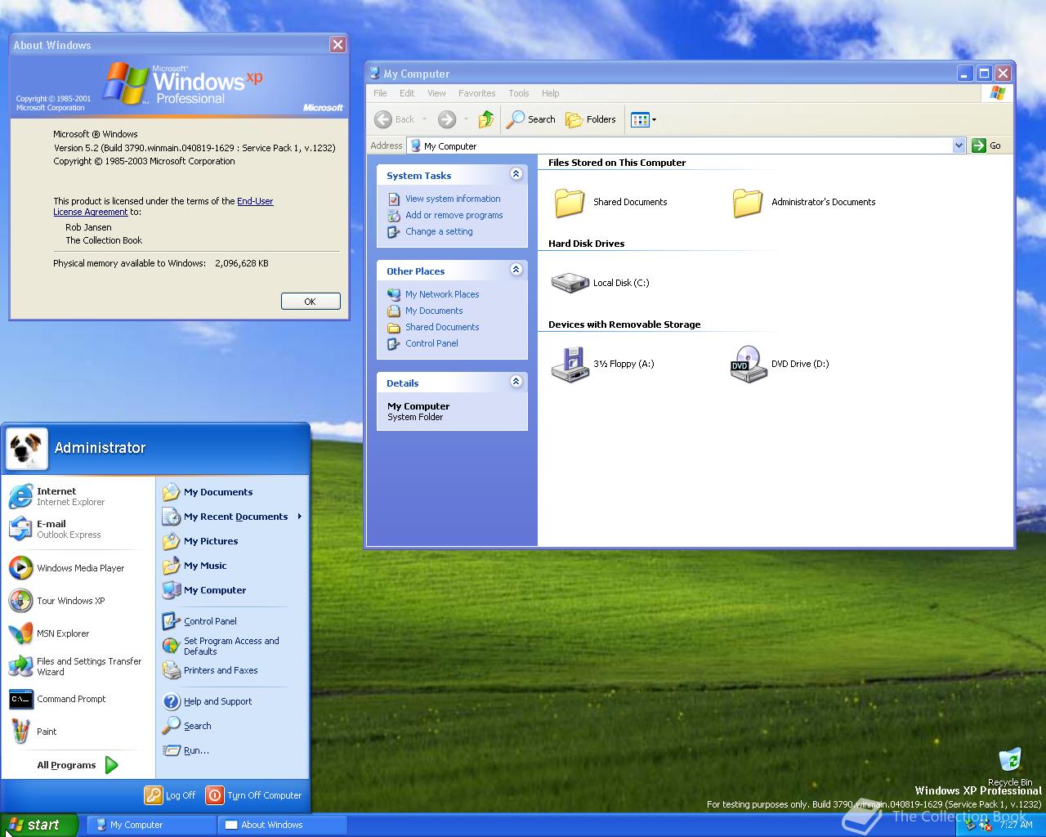Launch Outlook Express E-mail
Screen dimensions: 1046x837
tap(78, 529)
